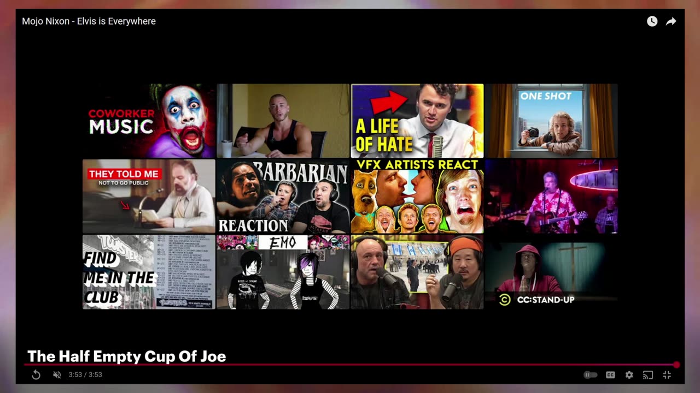The height and width of the screenshot is (393, 700).
Task: Open the Barbarian Reaction thumbnail
Action: 283,196
